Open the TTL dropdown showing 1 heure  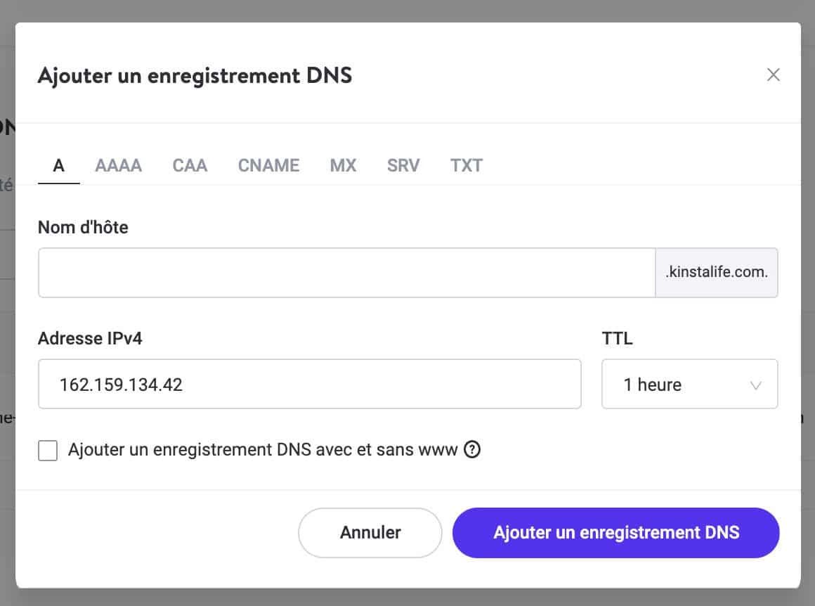689,384
